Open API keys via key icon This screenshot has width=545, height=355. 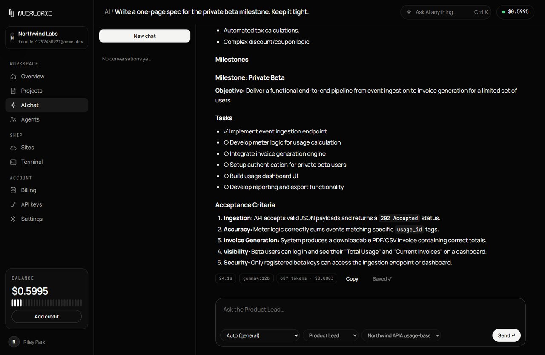(x=13, y=204)
